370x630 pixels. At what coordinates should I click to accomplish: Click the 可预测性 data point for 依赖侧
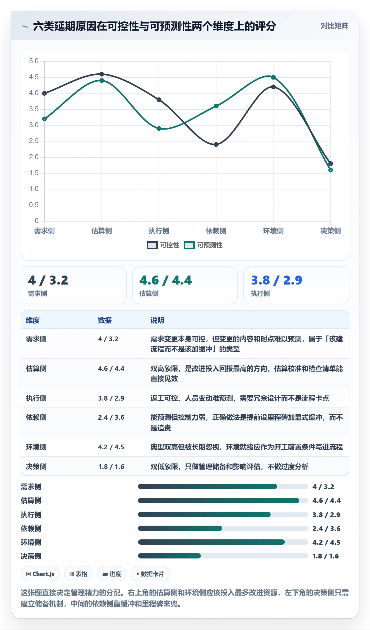[x=216, y=106]
